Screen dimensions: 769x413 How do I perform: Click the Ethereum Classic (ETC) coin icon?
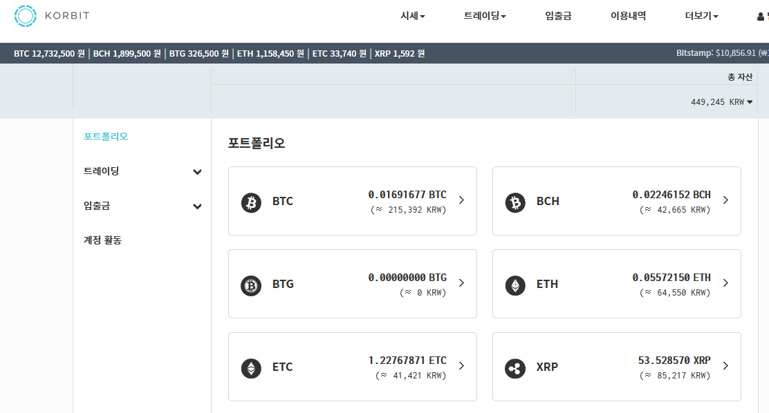251,368
